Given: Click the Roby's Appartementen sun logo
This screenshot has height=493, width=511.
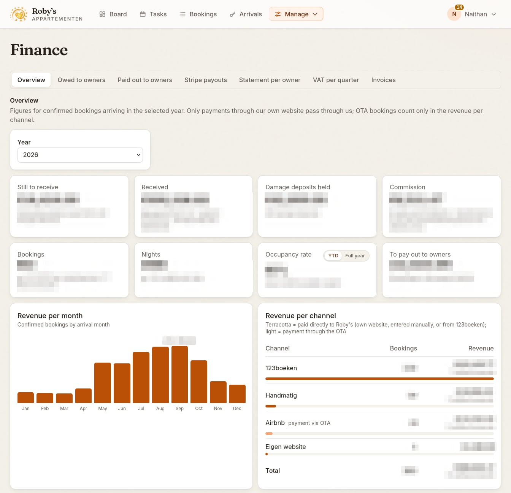Looking at the screenshot, I should tap(19, 14).
